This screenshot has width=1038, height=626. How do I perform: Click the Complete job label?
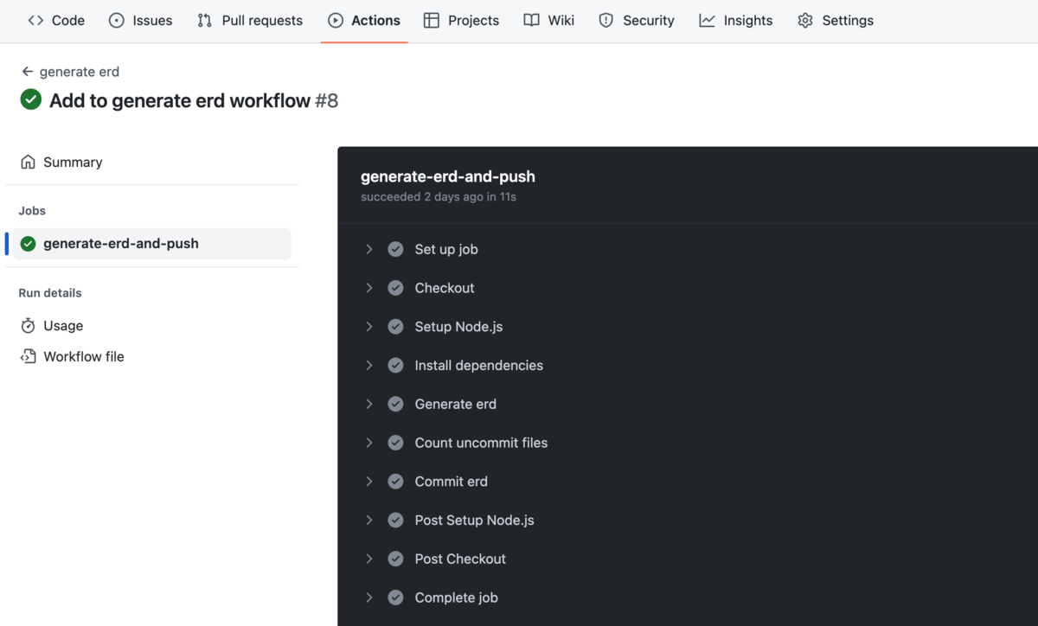(457, 597)
